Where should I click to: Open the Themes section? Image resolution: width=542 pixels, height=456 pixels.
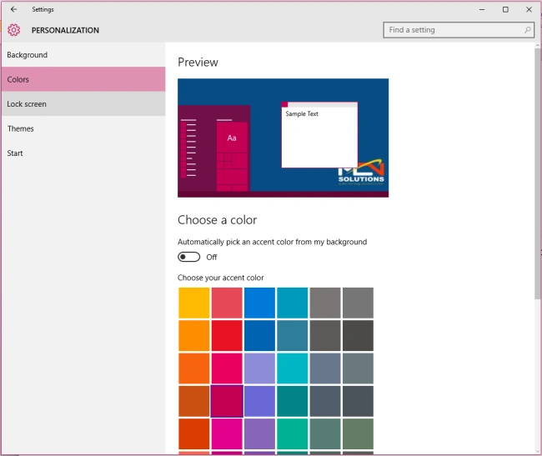coord(83,128)
